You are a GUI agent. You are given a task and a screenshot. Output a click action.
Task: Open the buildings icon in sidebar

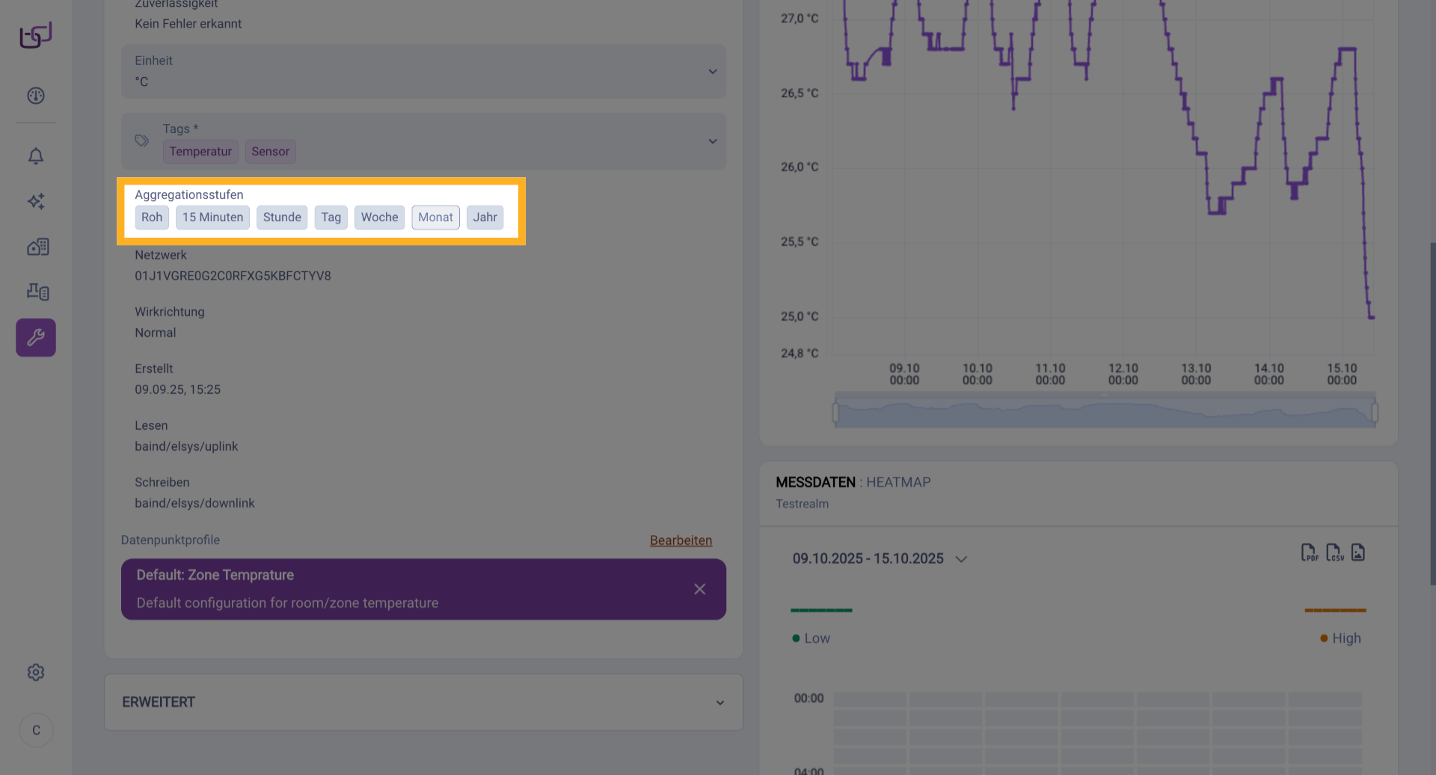tap(37, 247)
